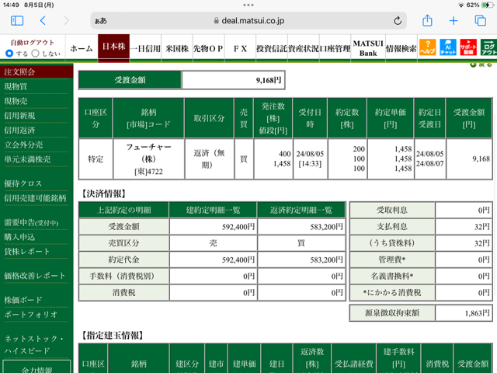Open the 米国株 tab

[x=177, y=48]
